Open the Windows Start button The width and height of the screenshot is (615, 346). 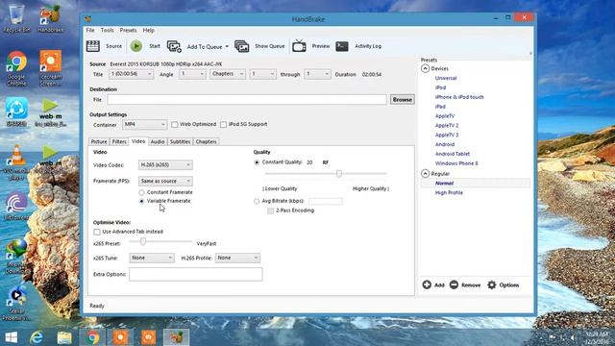11,337
